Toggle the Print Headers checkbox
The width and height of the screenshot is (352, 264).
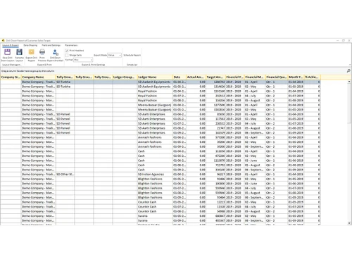67,51
